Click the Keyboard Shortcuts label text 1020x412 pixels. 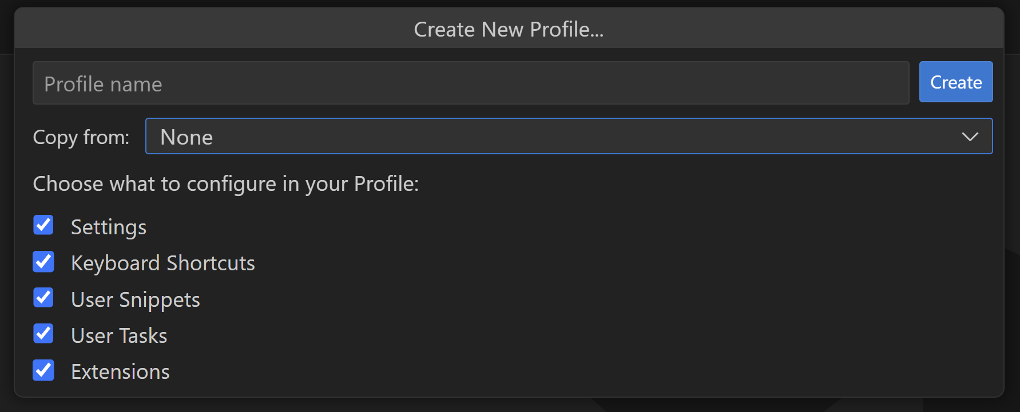click(163, 263)
